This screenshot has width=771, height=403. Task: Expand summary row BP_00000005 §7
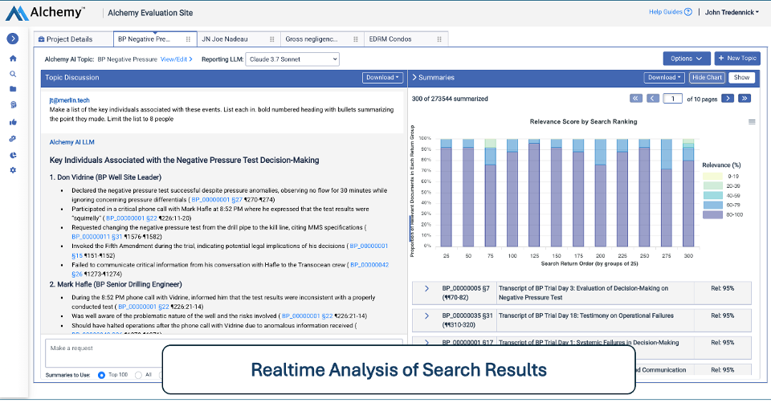click(x=426, y=288)
